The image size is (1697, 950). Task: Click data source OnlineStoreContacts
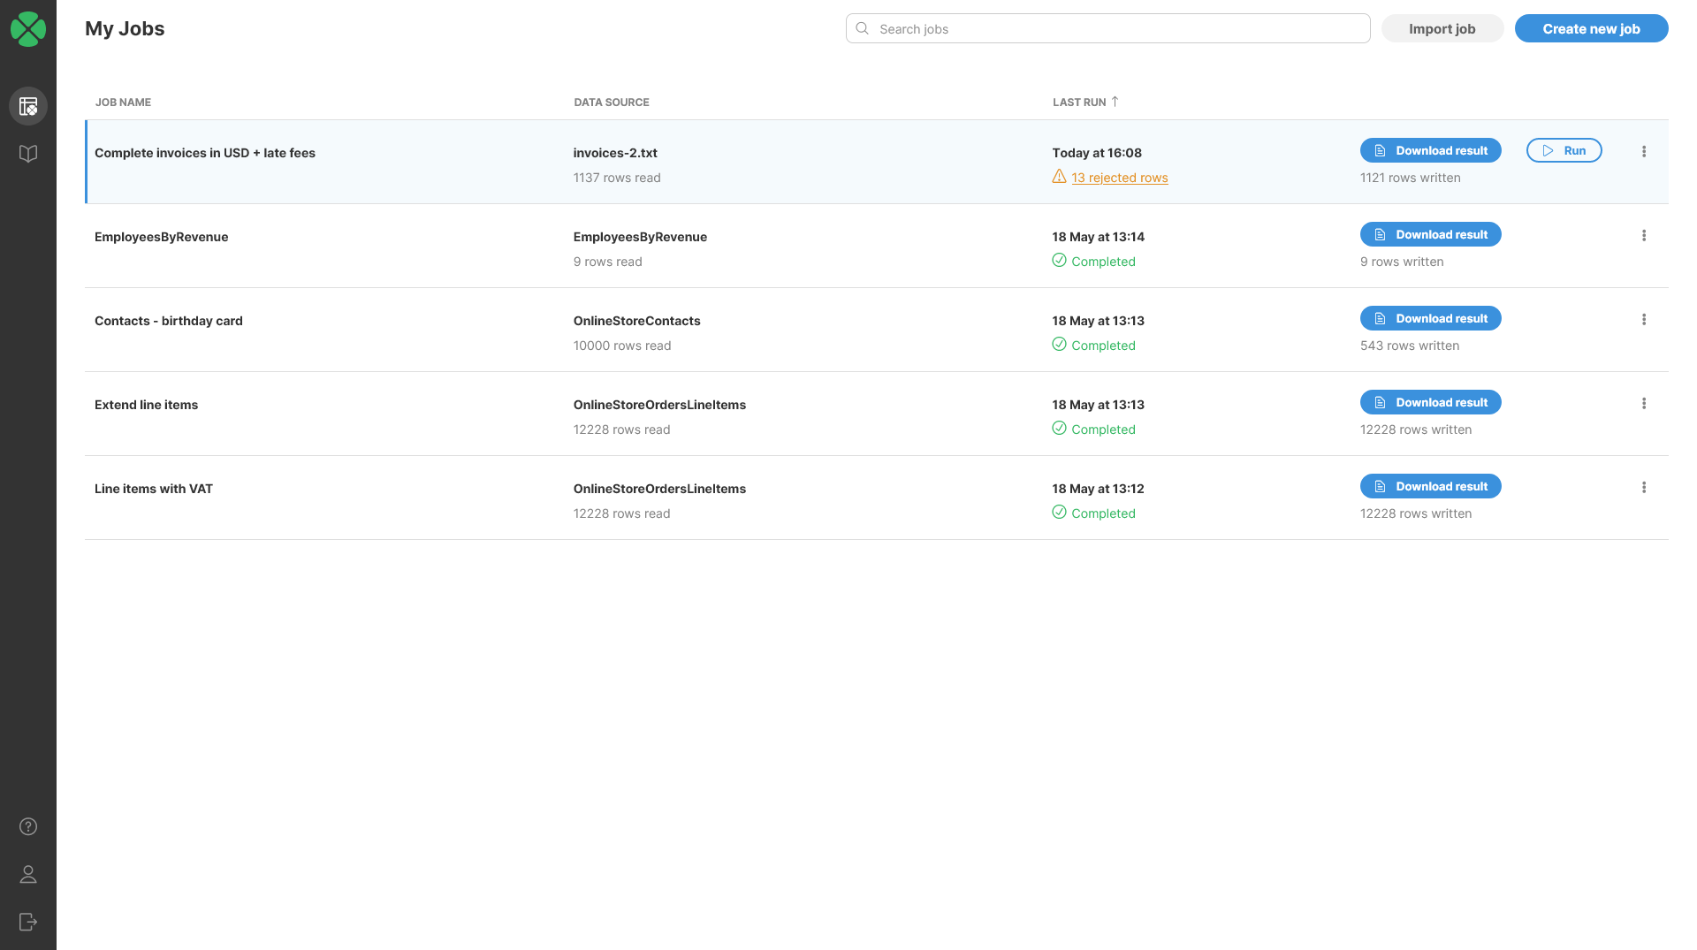[x=636, y=321]
